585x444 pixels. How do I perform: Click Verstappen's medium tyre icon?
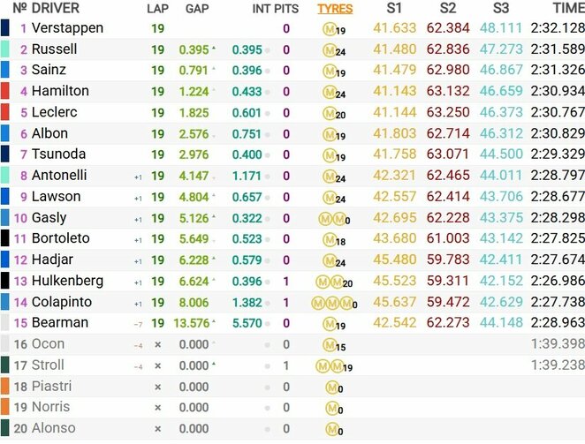329,28
